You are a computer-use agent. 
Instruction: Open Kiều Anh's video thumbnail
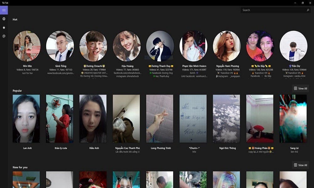pos(93,119)
